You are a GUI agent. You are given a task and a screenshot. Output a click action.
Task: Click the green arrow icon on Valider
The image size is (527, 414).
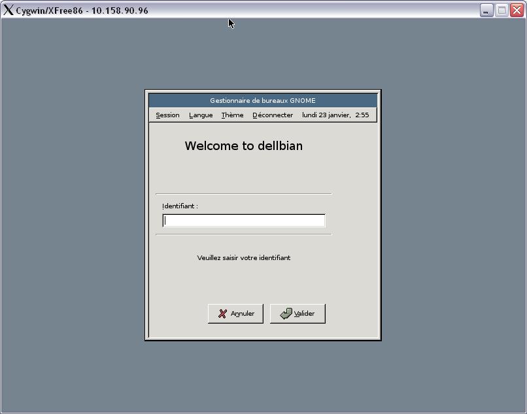[286, 314]
